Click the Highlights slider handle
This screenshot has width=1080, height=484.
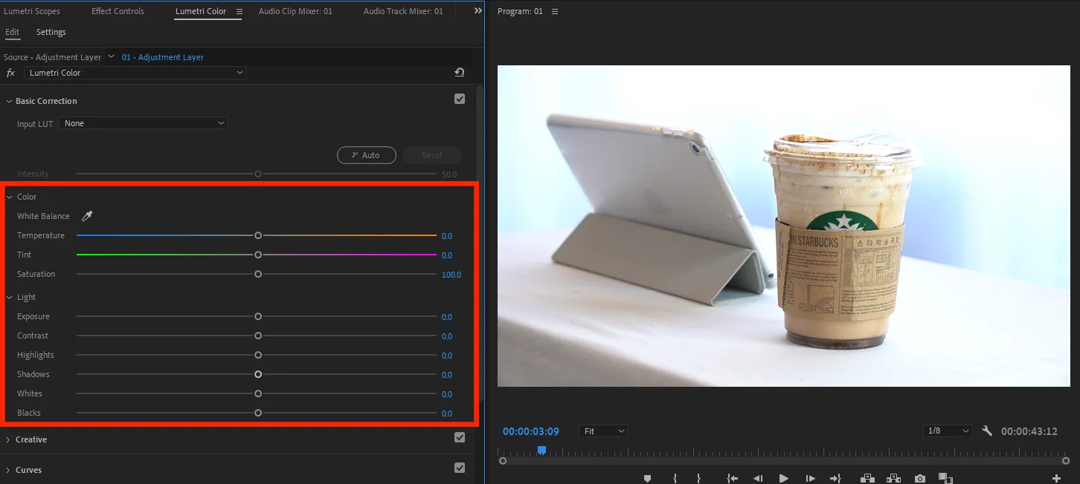point(258,355)
